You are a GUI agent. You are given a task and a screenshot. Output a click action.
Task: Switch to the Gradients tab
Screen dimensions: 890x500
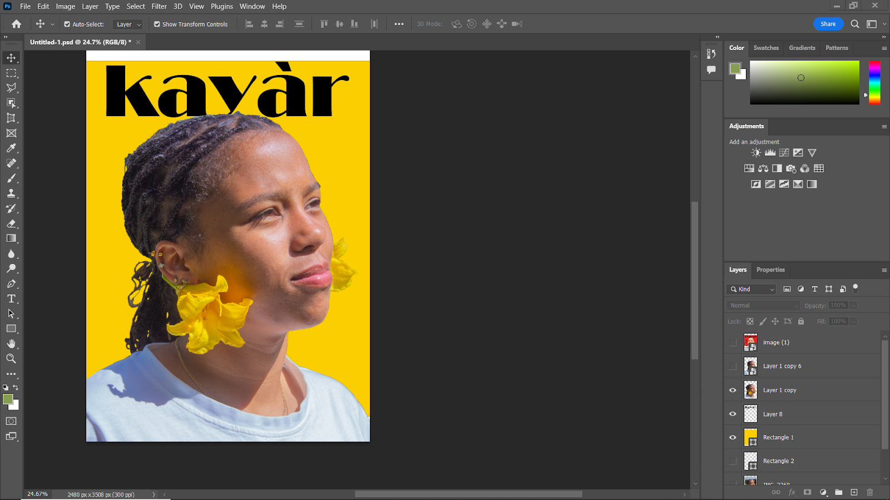tap(802, 48)
